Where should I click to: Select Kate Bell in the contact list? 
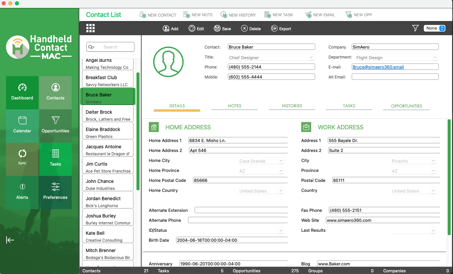coord(108,235)
